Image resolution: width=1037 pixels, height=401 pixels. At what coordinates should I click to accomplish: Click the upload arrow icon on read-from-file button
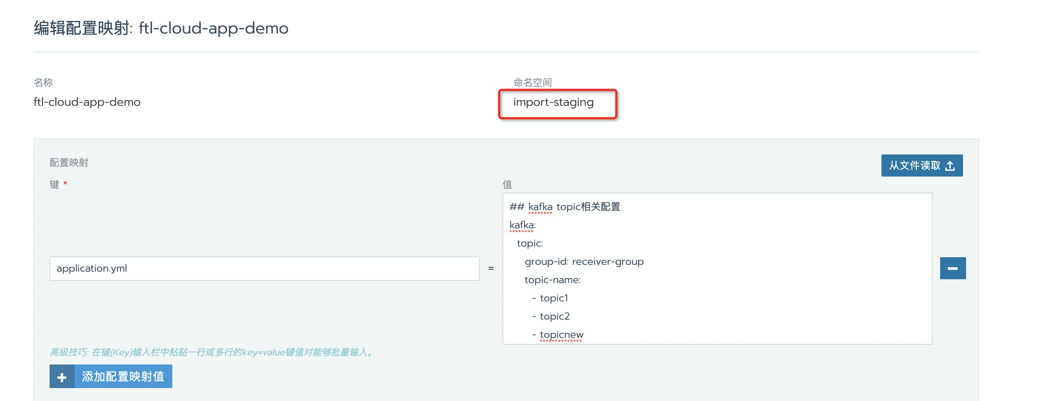[x=950, y=165]
